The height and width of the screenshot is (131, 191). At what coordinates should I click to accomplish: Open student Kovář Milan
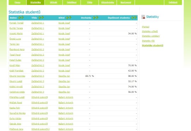point(15,65)
